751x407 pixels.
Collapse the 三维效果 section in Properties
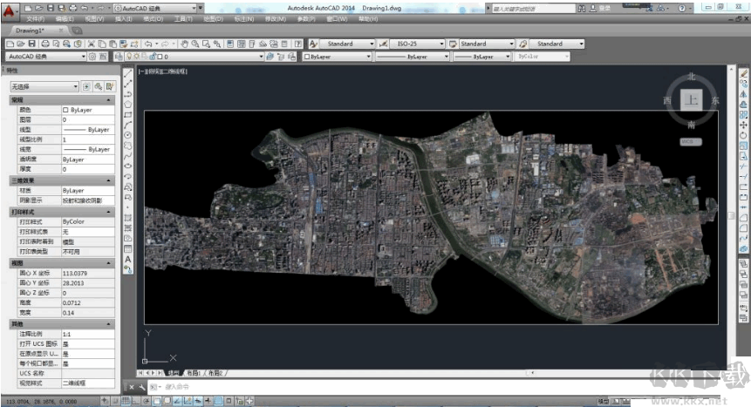pyautogui.click(x=108, y=180)
